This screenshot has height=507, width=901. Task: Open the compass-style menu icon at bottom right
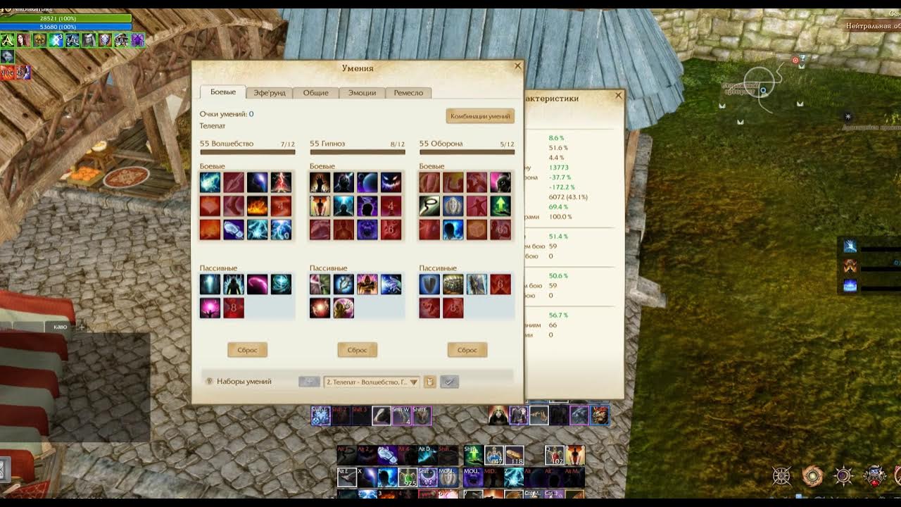[782, 476]
